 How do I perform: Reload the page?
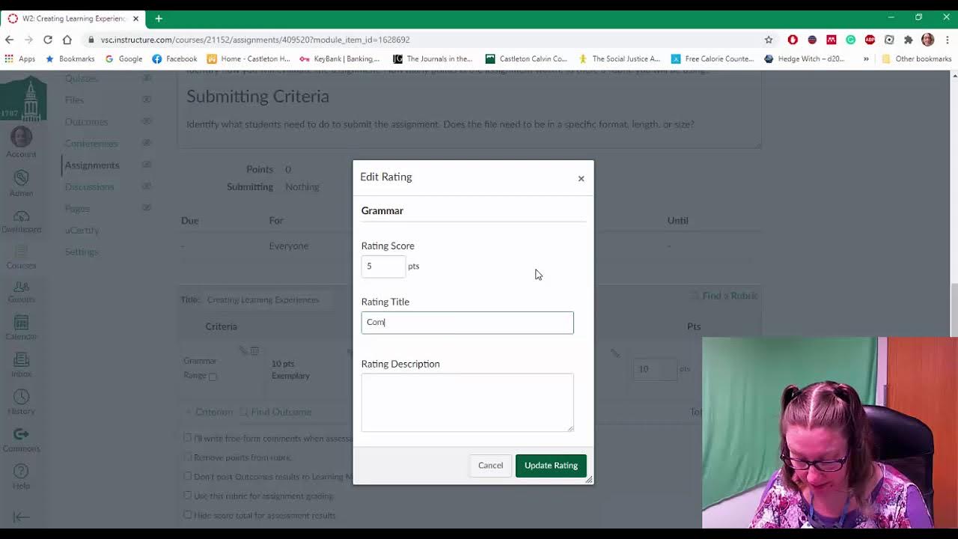pyautogui.click(x=48, y=40)
